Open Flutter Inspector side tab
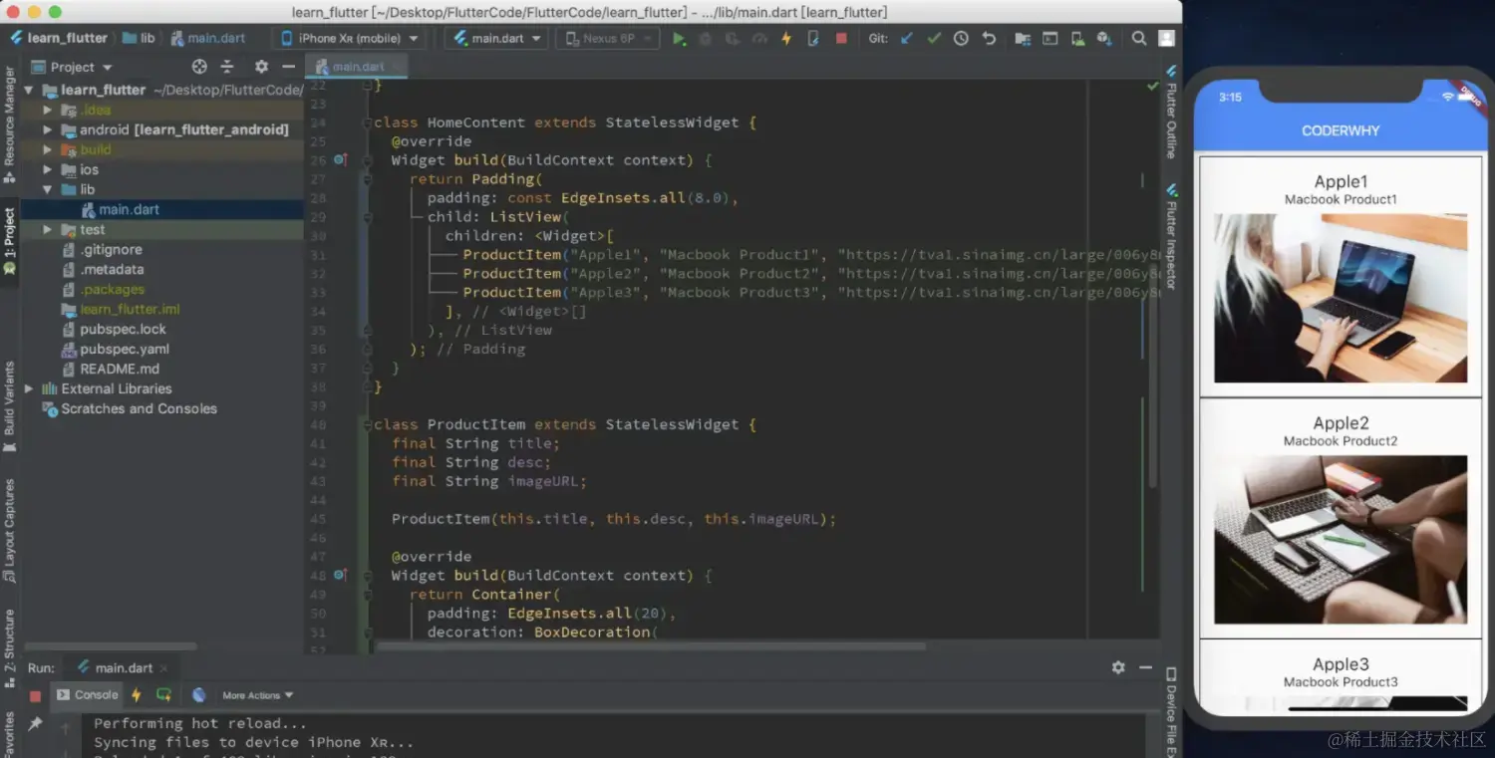 click(1171, 237)
